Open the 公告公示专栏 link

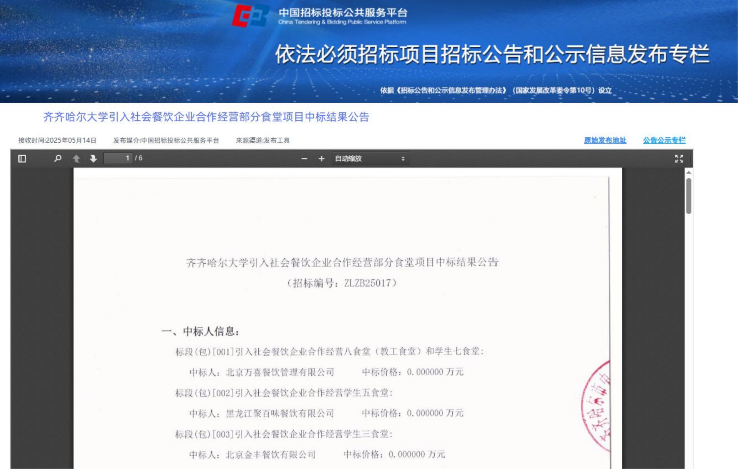pos(664,140)
